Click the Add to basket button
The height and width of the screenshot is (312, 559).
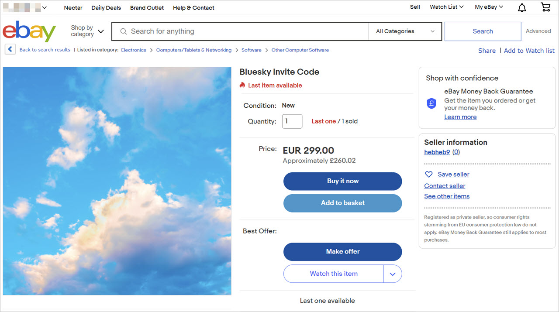[343, 203]
